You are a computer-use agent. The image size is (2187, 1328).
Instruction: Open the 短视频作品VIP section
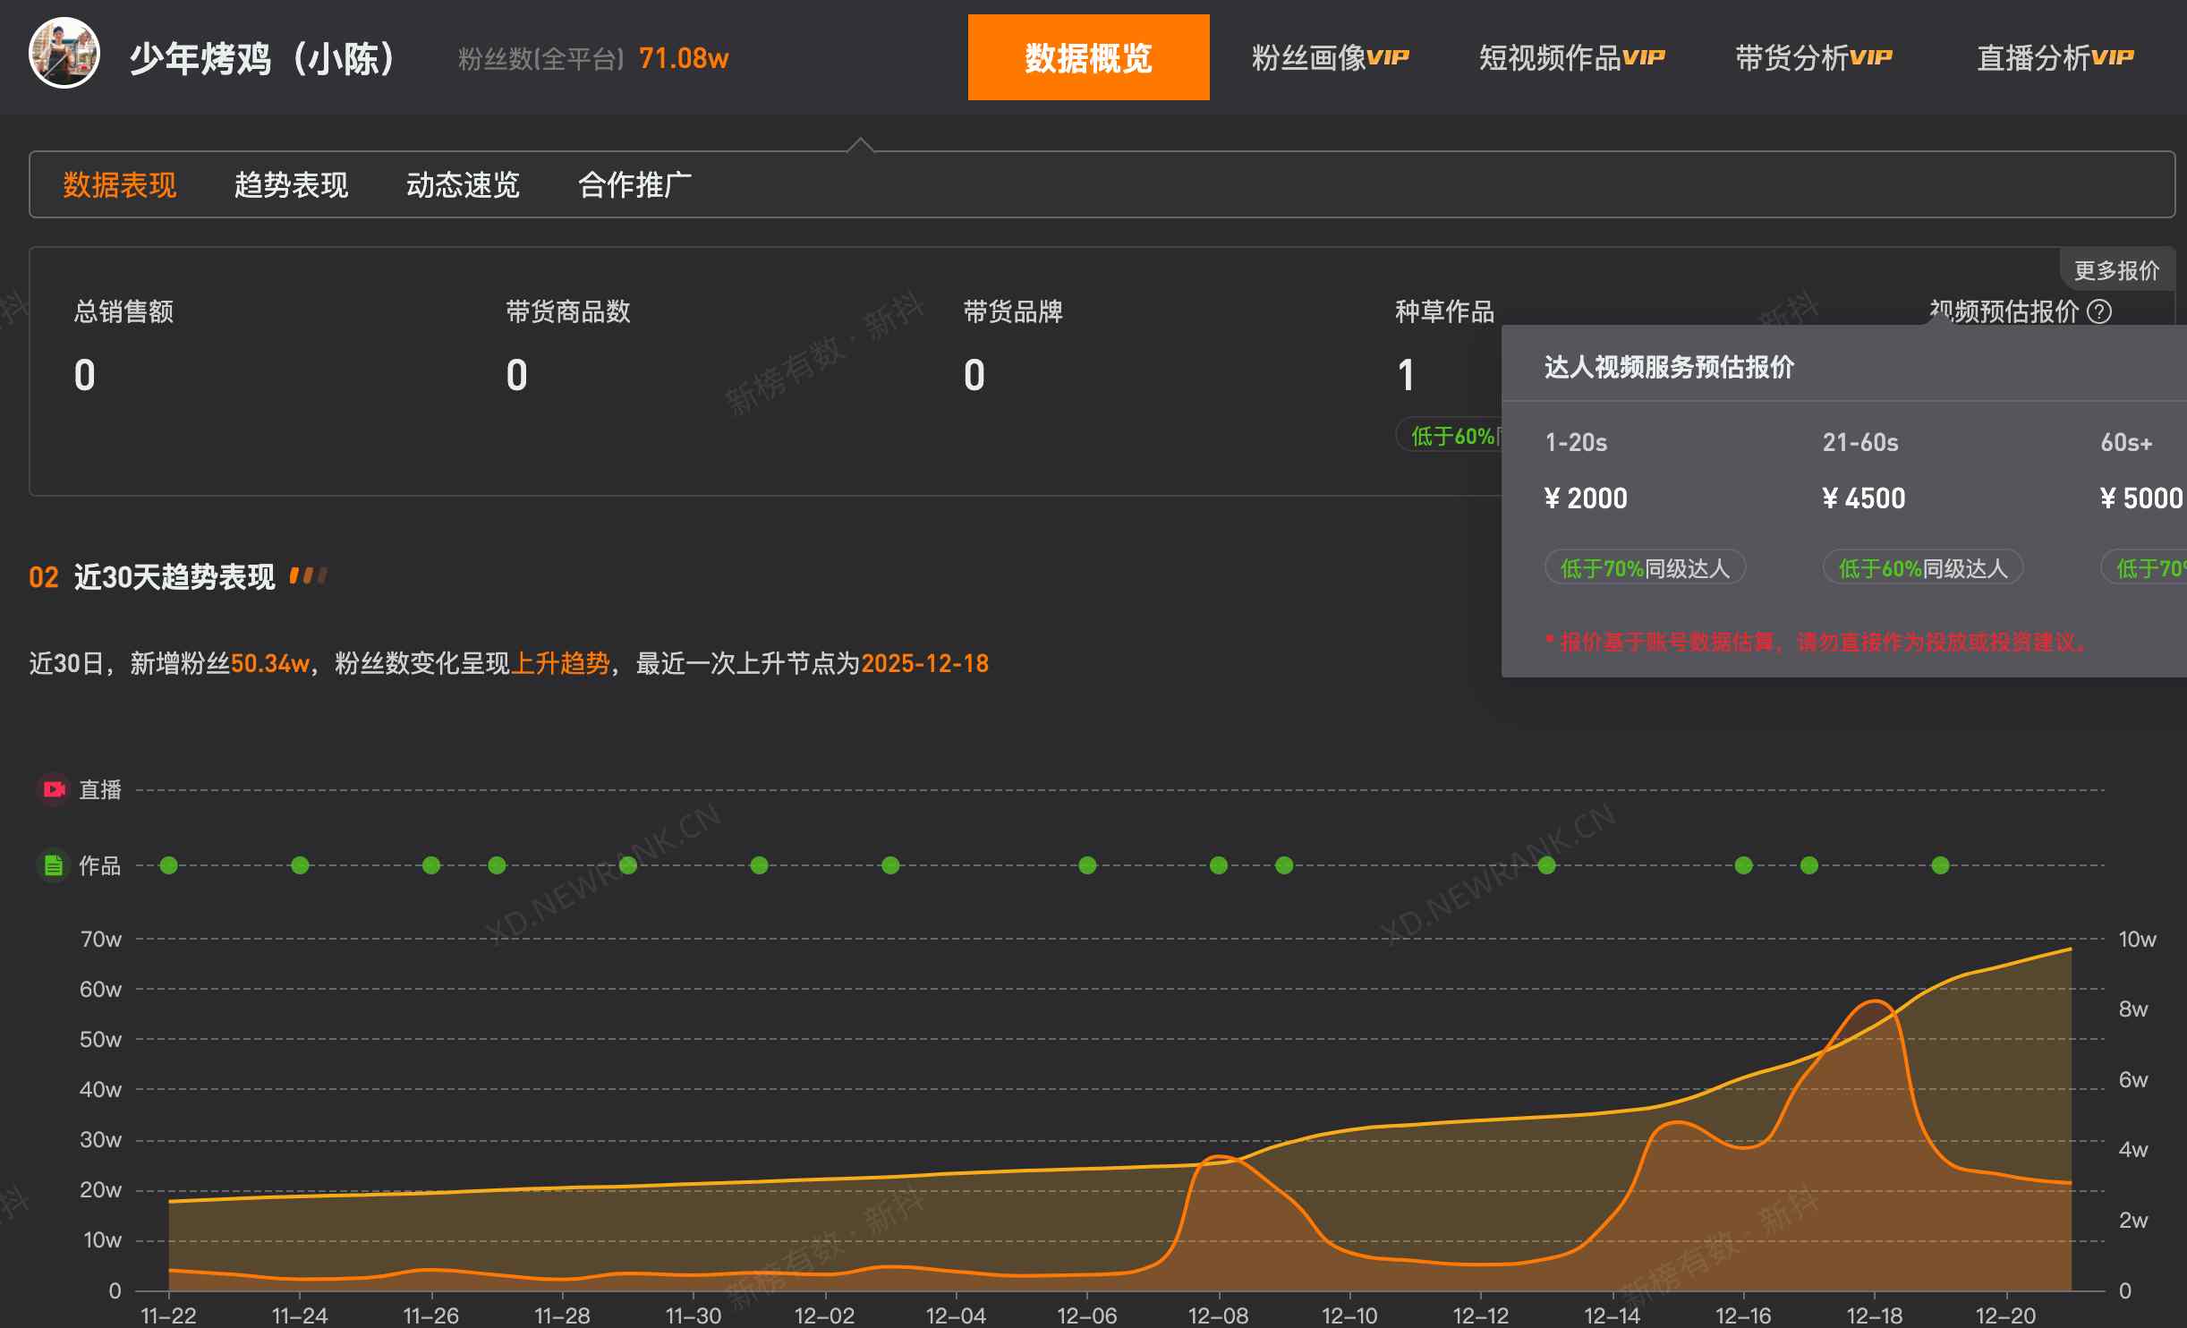pos(1571,56)
